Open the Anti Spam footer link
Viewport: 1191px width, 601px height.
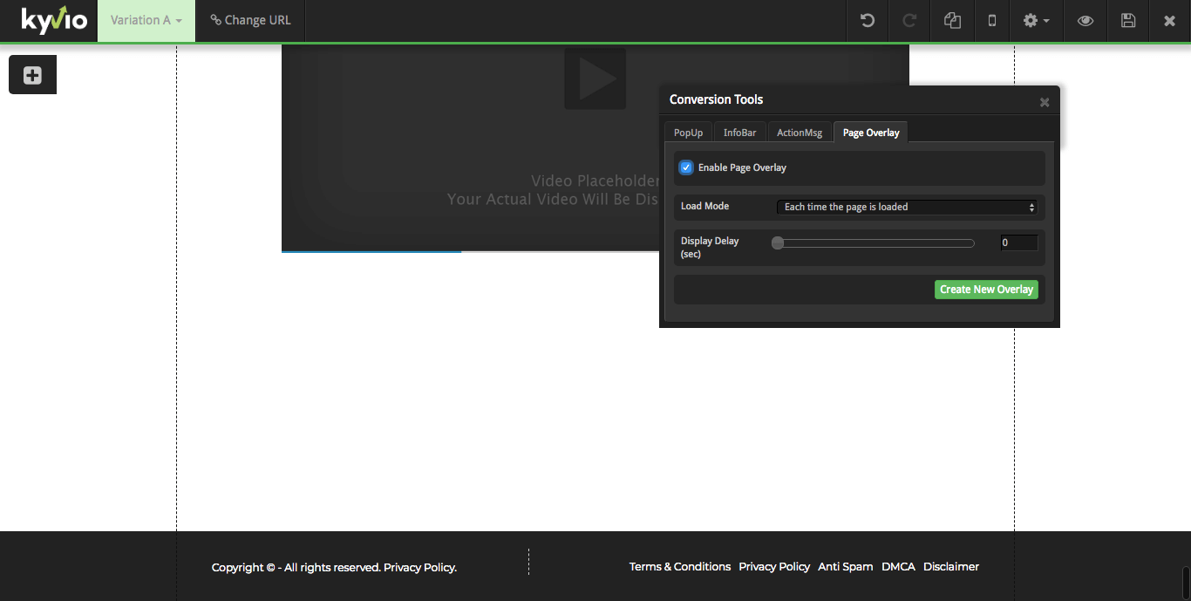(x=845, y=567)
